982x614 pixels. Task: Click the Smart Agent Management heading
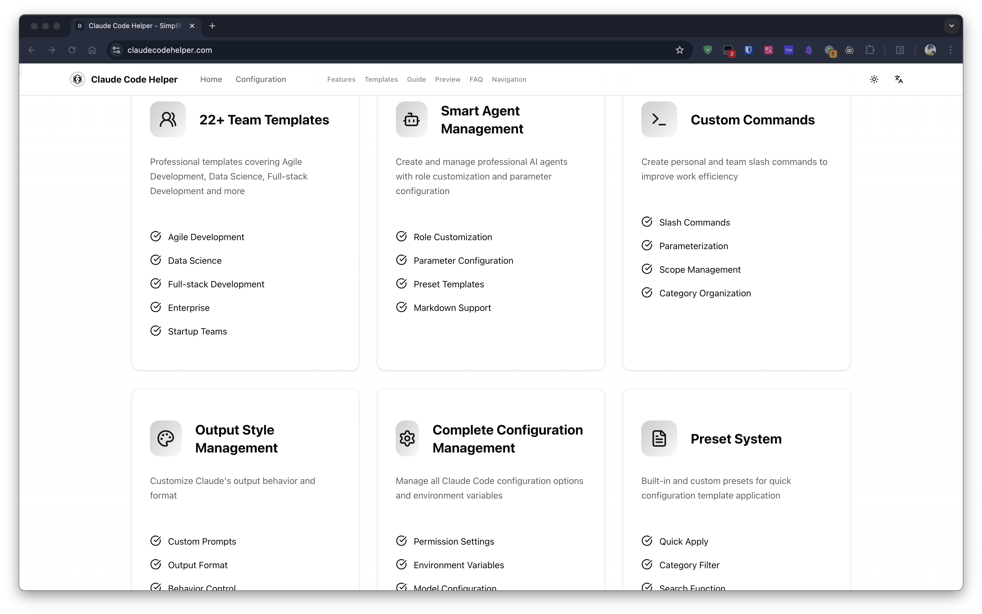(x=482, y=120)
